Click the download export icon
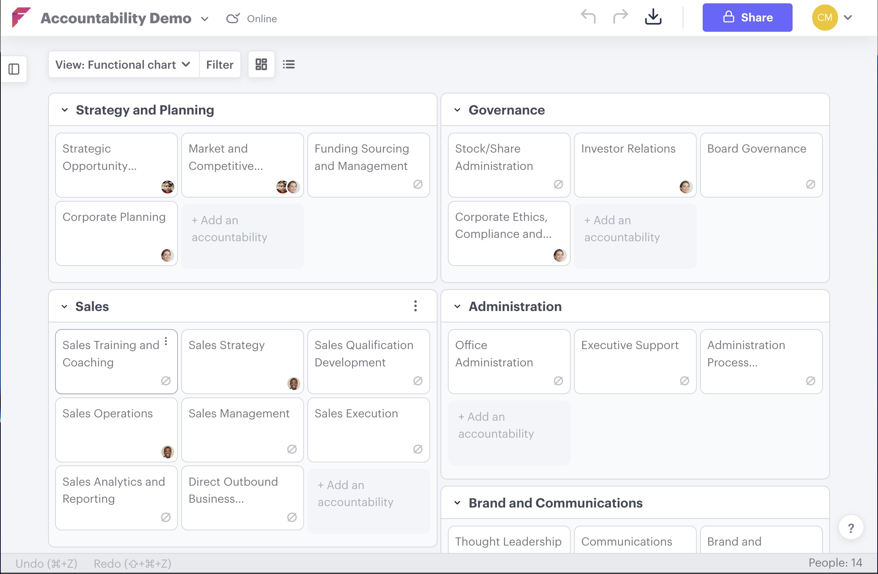 tap(653, 17)
